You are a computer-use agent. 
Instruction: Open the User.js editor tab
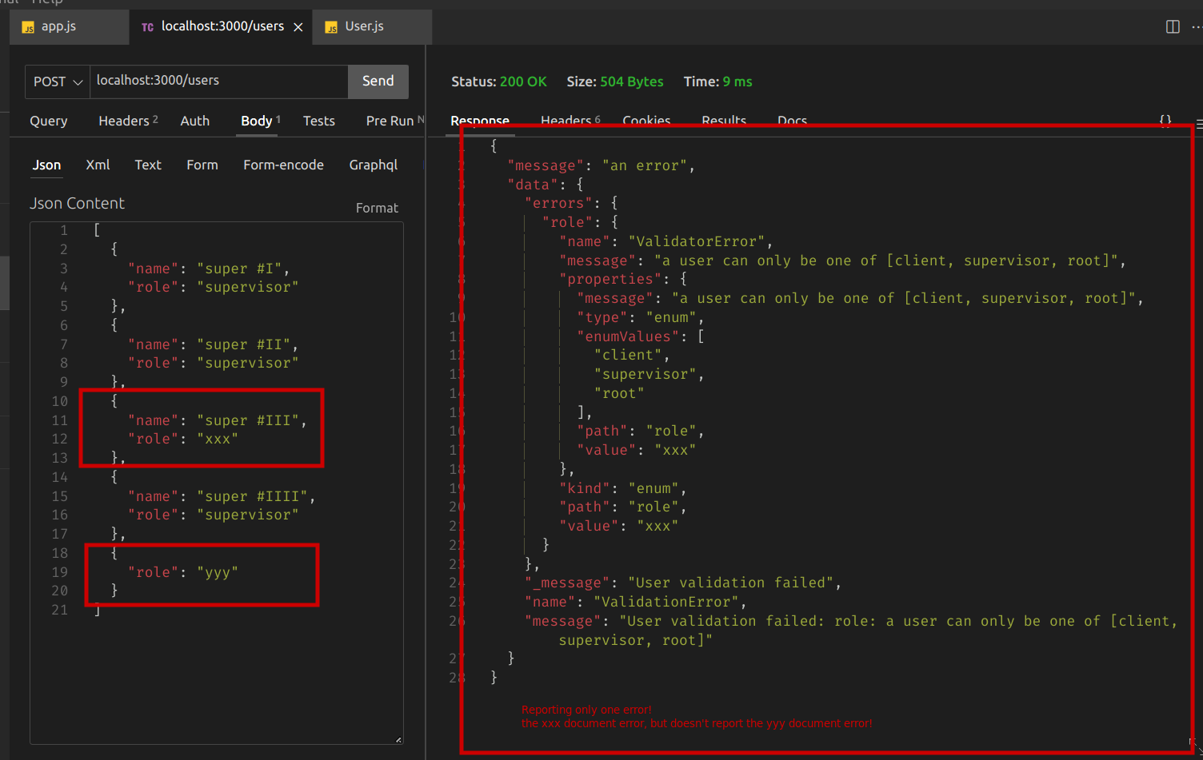(x=373, y=26)
